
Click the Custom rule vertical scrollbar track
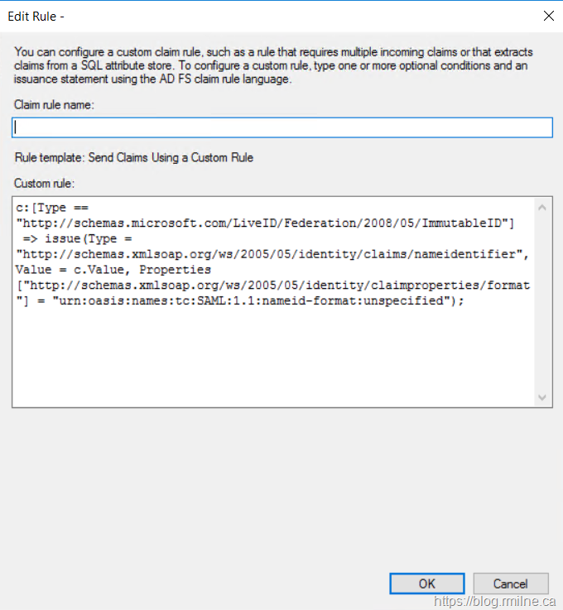pos(542,302)
